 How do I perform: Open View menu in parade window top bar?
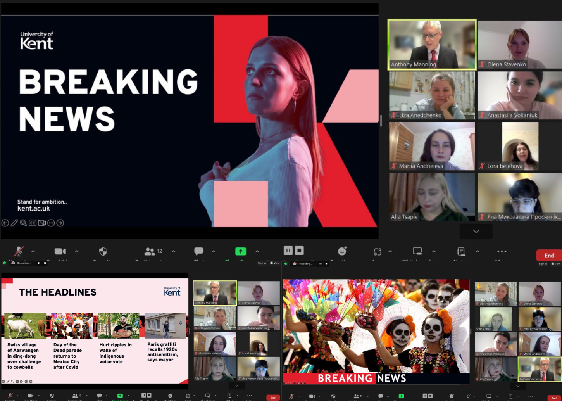click(x=556, y=264)
